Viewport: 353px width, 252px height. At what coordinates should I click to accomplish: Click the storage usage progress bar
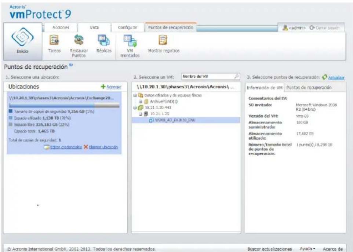[64, 105]
